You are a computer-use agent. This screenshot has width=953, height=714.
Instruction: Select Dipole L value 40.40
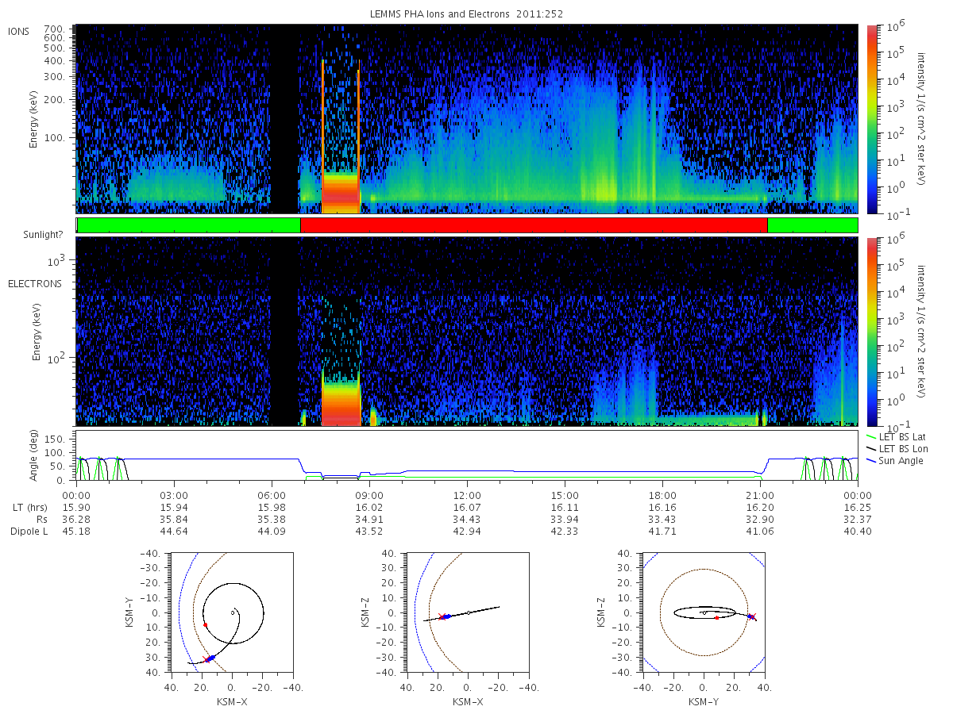[858, 532]
